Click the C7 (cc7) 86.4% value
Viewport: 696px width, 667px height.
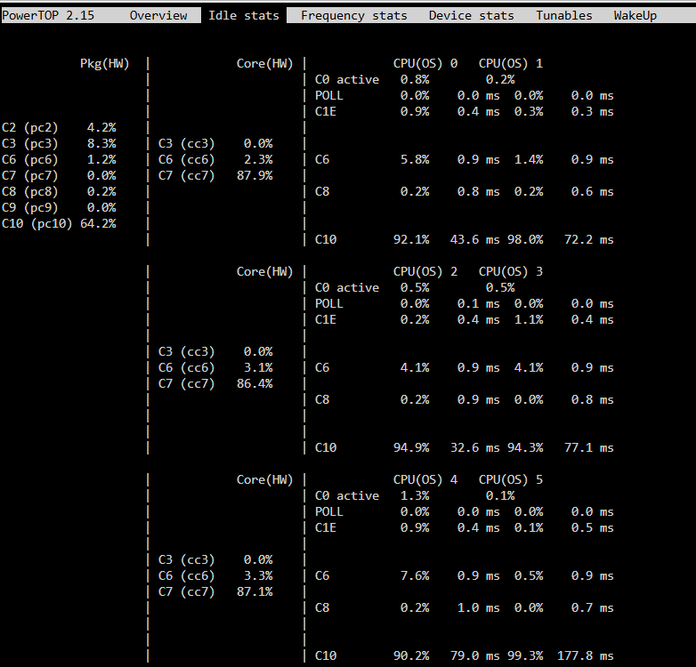click(x=255, y=383)
